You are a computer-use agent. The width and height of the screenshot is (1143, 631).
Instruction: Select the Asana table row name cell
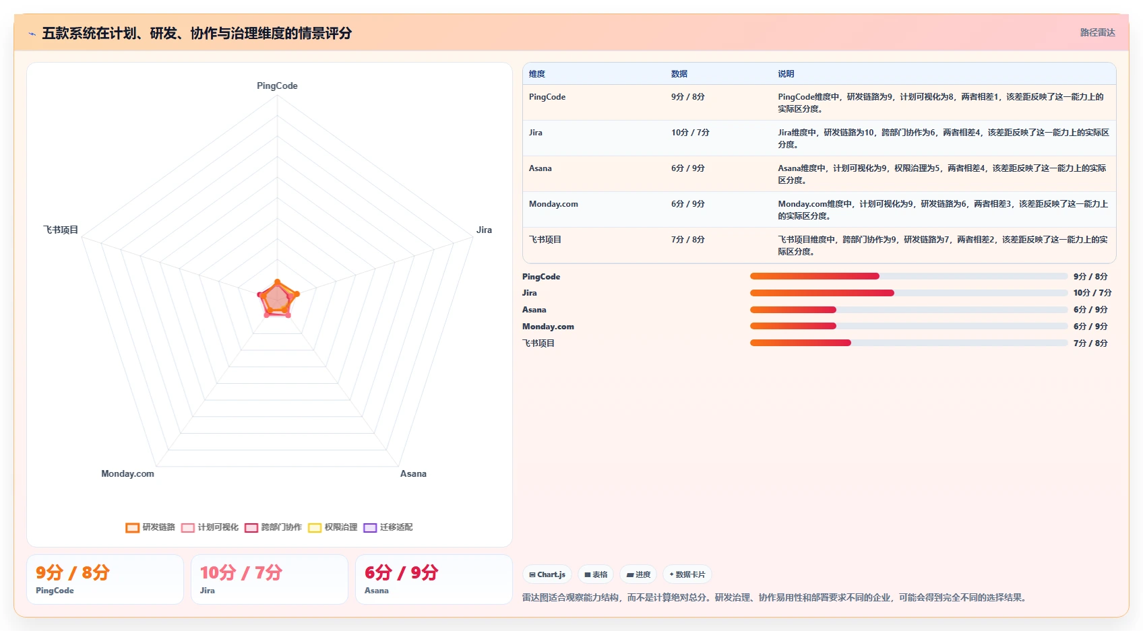coord(594,174)
